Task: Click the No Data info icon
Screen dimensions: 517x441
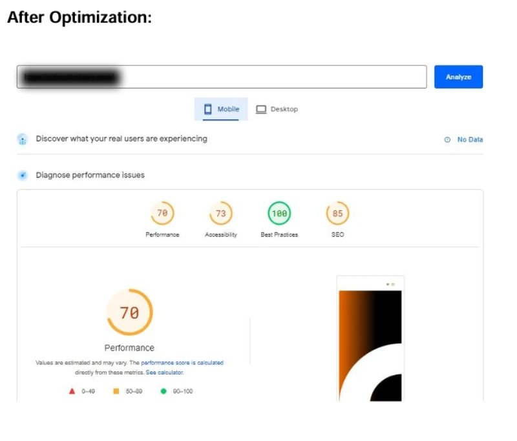Action: [x=447, y=139]
